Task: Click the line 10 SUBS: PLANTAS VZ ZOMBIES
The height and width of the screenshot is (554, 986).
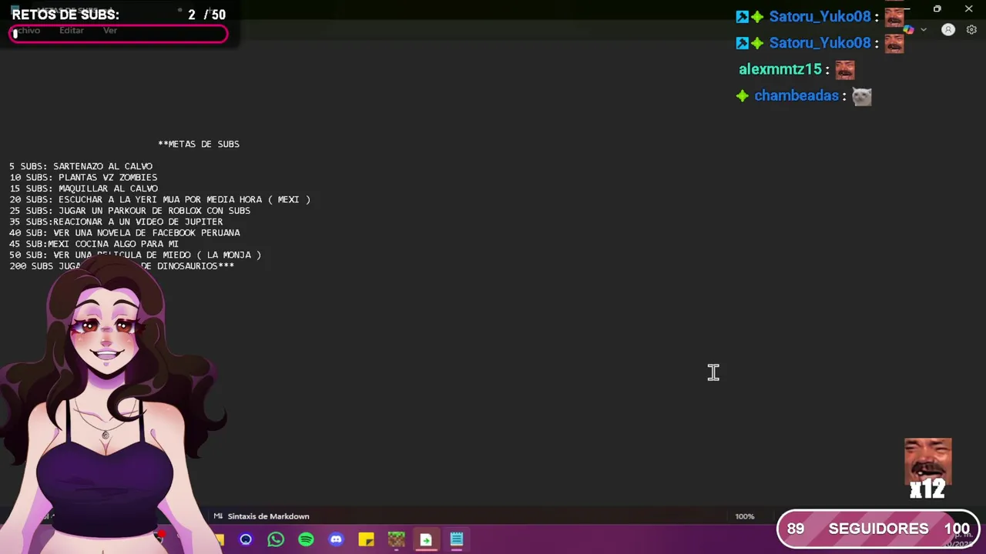Action: [x=83, y=178]
